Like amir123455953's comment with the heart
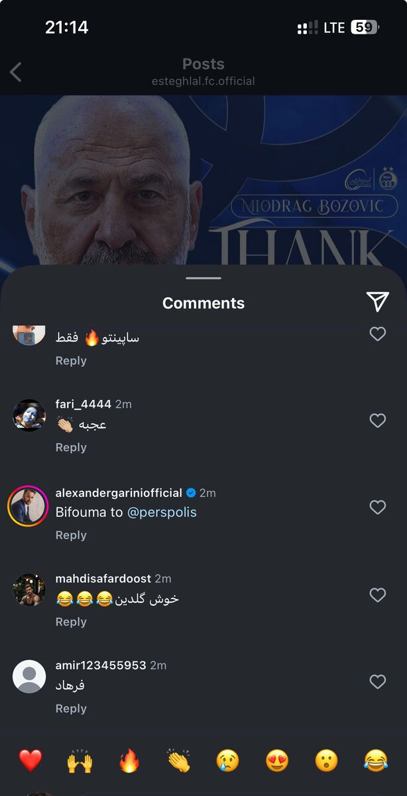The width and height of the screenshot is (407, 796). click(377, 682)
